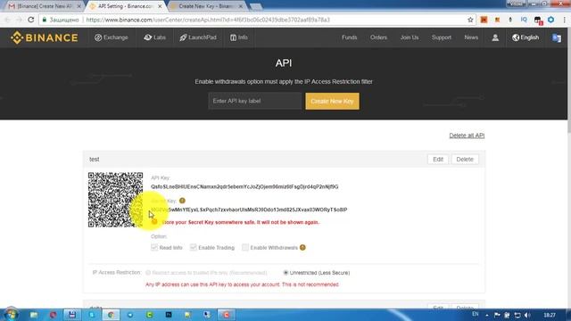Open the Photoshop taskbar icon
The height and width of the screenshot is (321, 571).
click(x=169, y=315)
